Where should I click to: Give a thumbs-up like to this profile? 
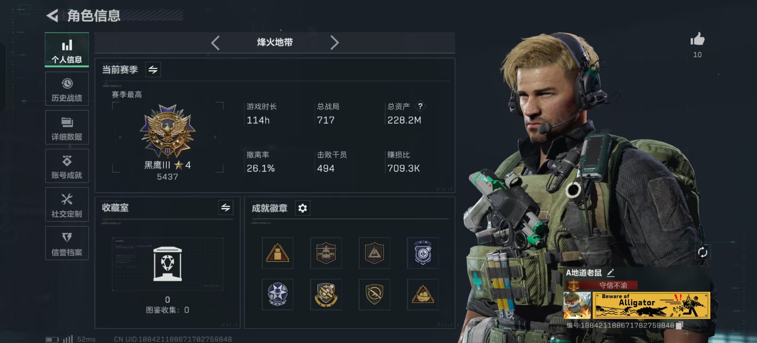coord(697,39)
